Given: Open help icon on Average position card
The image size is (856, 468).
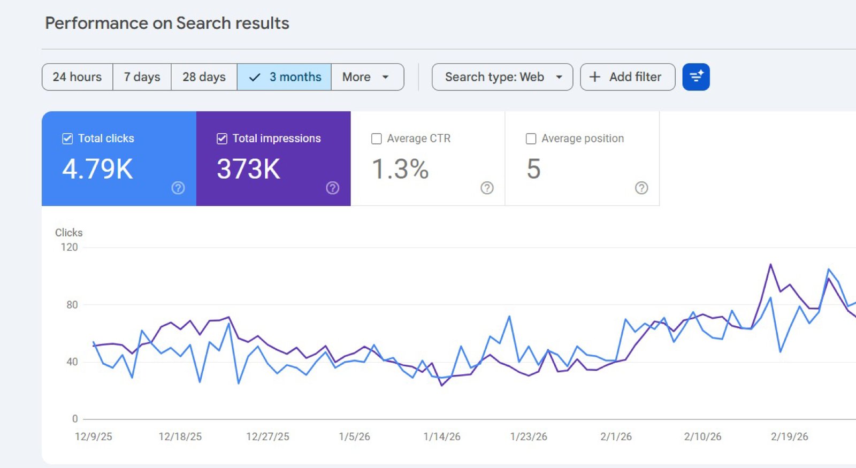Looking at the screenshot, I should pyautogui.click(x=641, y=188).
